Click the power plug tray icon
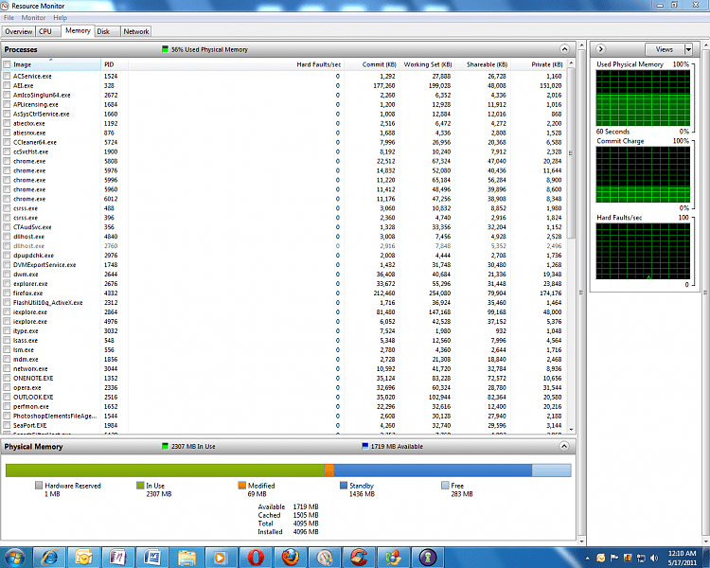 641,558
